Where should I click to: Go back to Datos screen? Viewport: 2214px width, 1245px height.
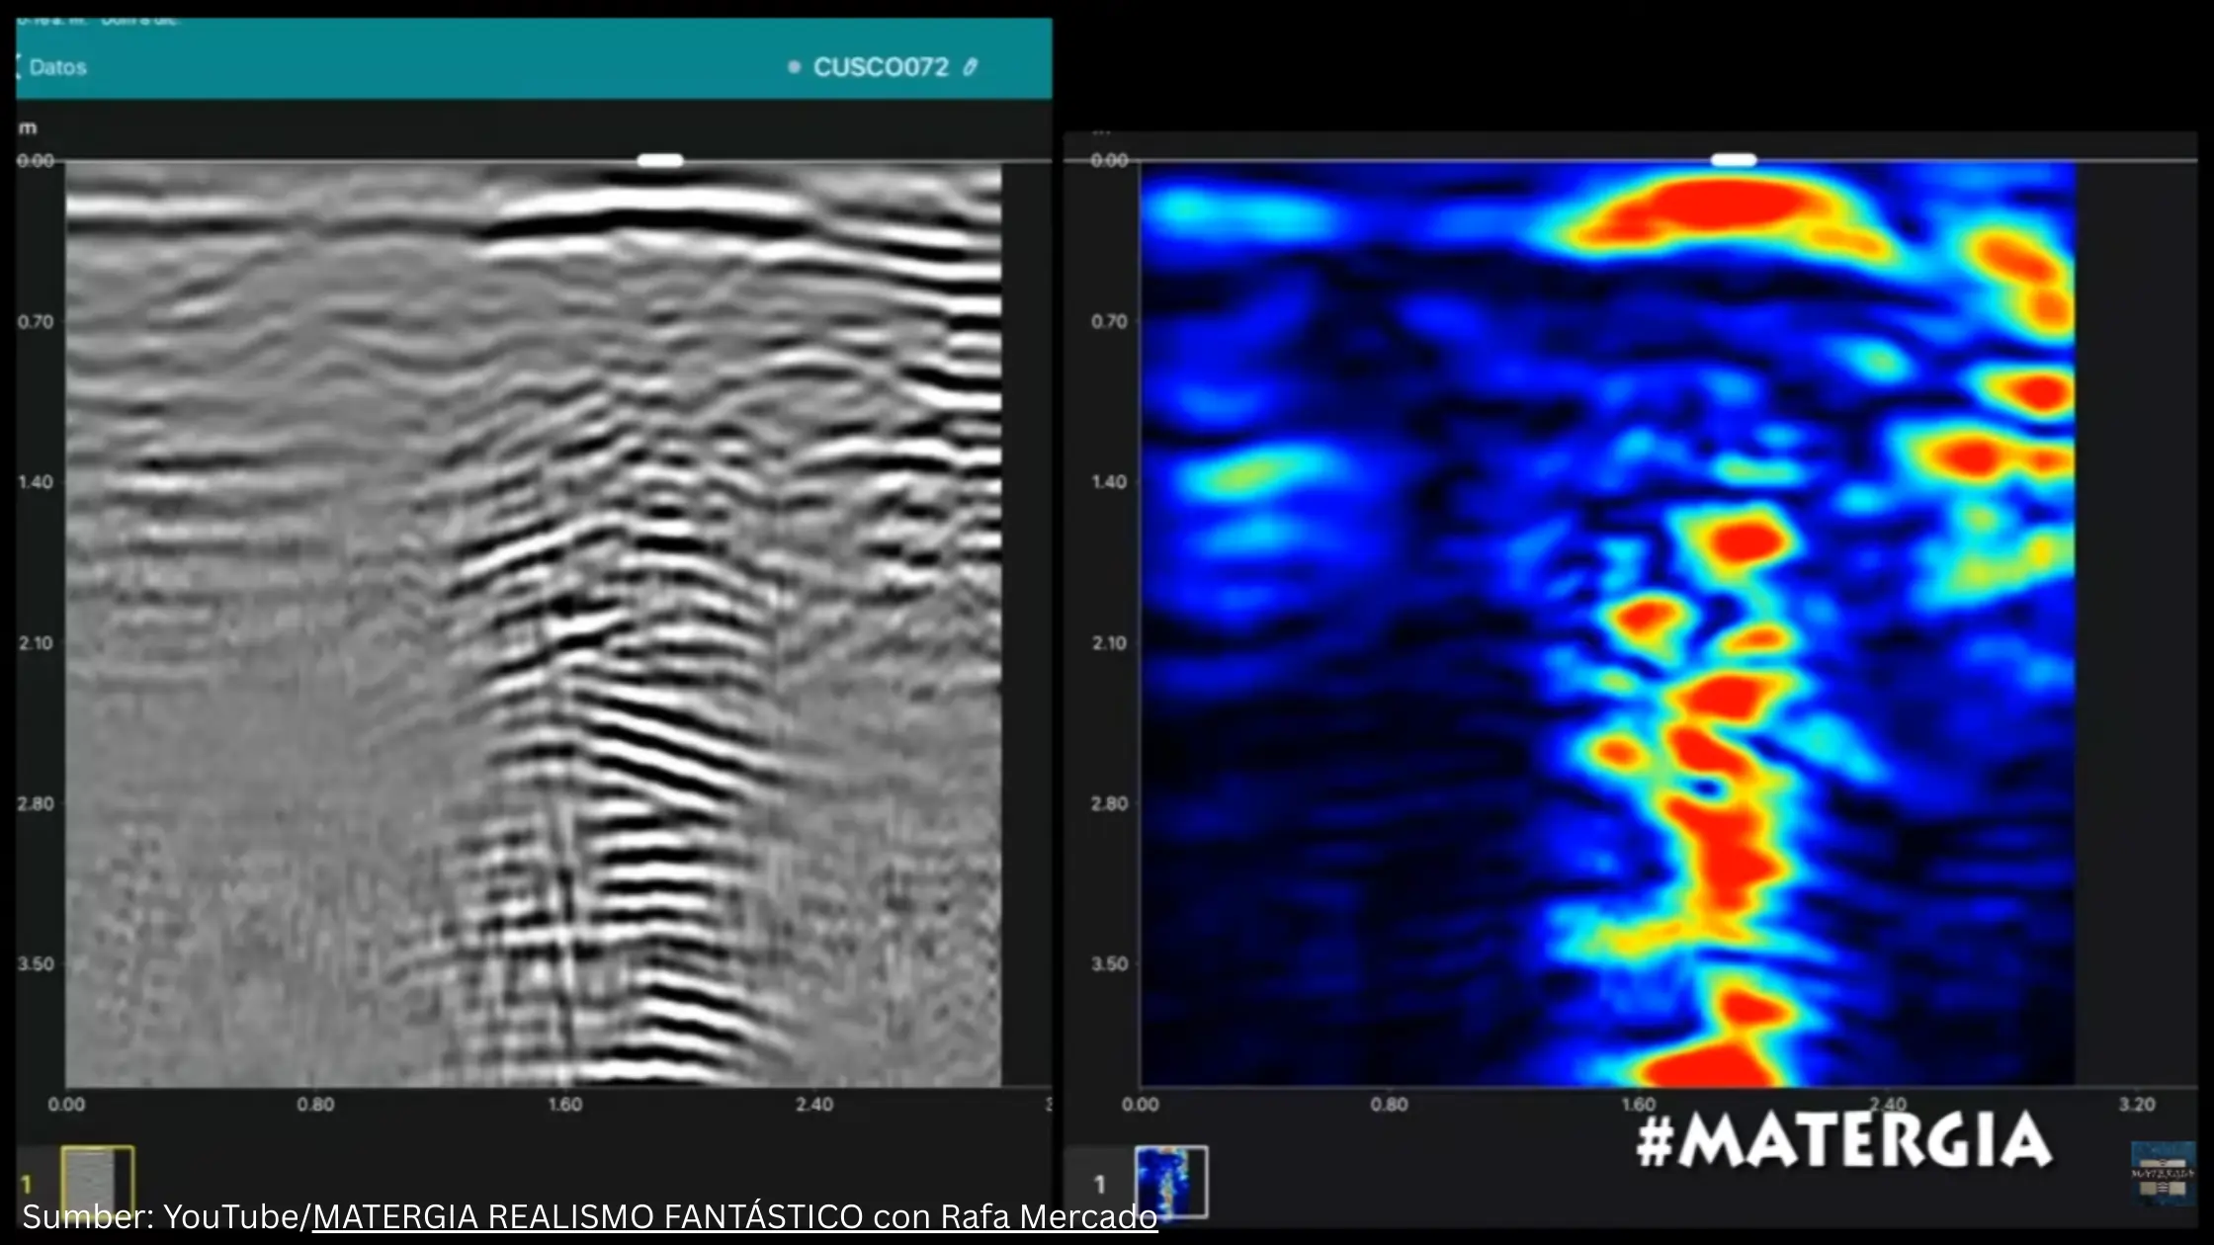[x=57, y=67]
